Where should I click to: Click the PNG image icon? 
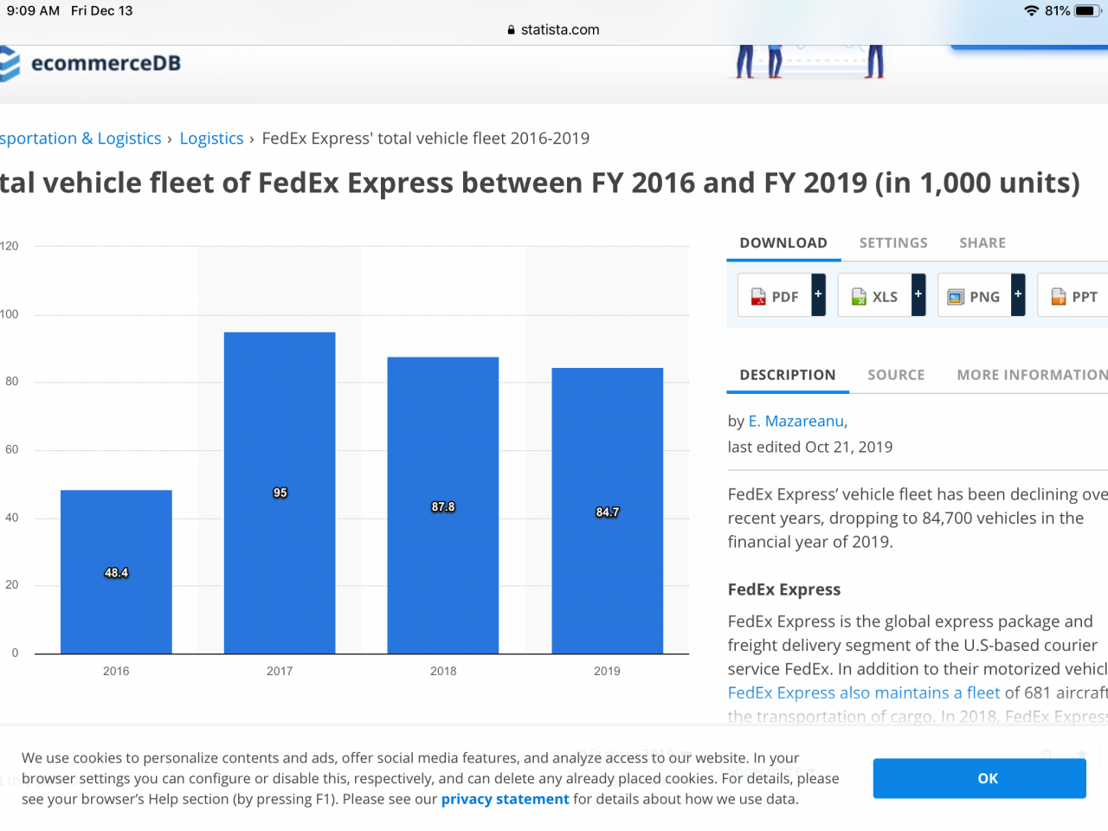click(x=956, y=297)
